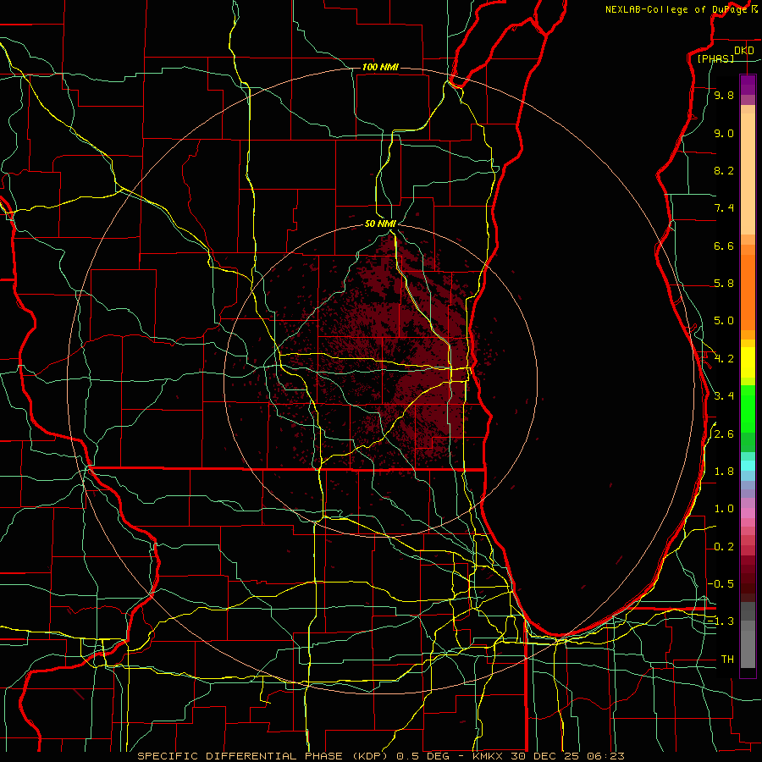Click the 1.0 scale label
762x762 pixels.
click(724, 509)
